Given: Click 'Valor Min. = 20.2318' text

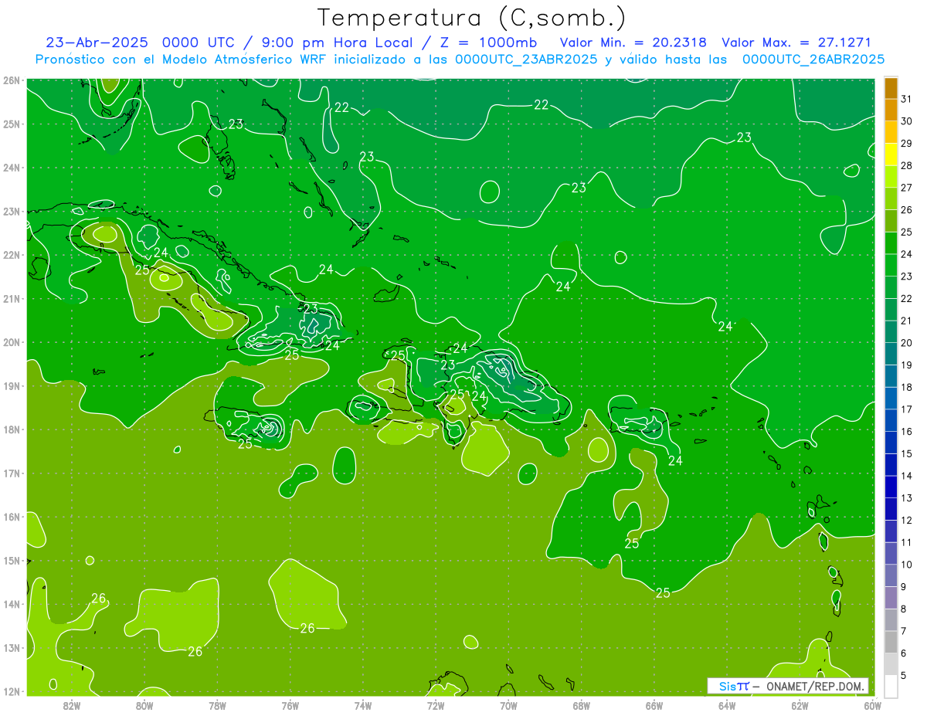Looking at the screenshot, I should [x=633, y=42].
